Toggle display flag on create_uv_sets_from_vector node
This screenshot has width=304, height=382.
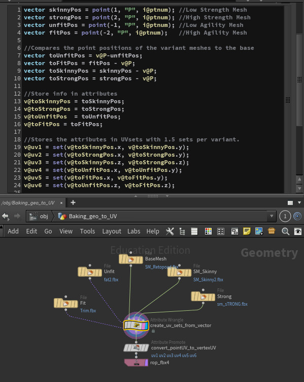[x=146, y=326]
